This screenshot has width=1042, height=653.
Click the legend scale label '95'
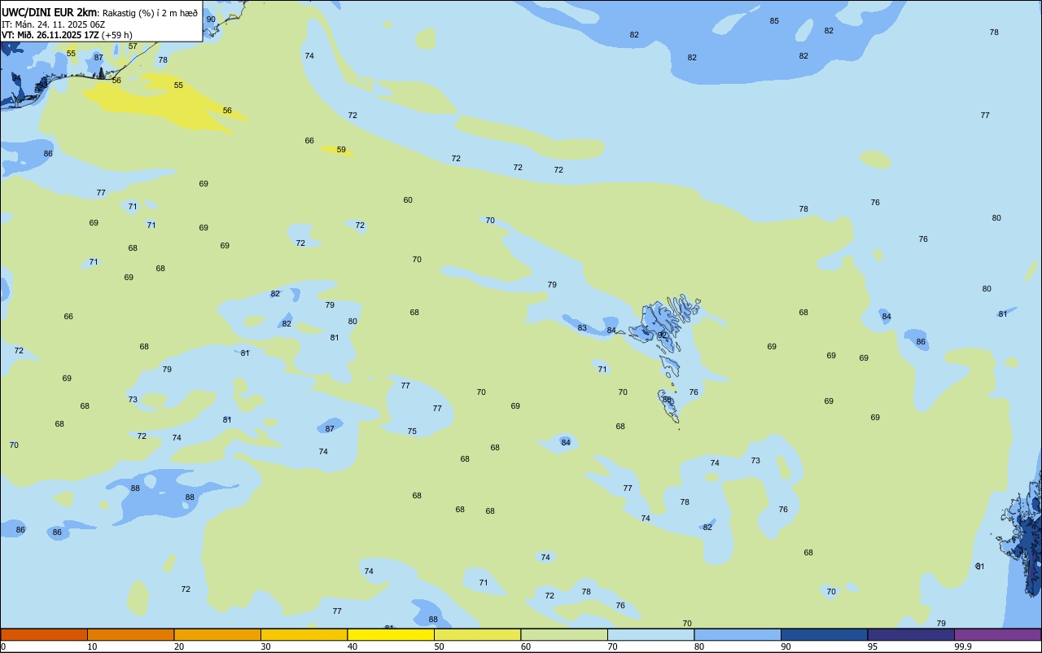pyautogui.click(x=872, y=646)
